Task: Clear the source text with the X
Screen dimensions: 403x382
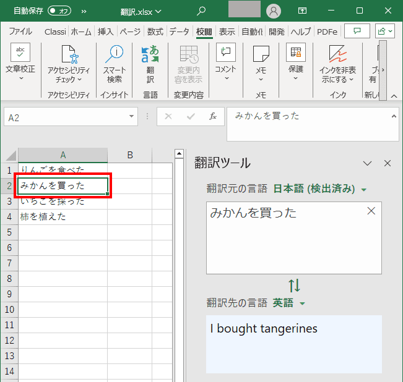Action: pos(371,211)
